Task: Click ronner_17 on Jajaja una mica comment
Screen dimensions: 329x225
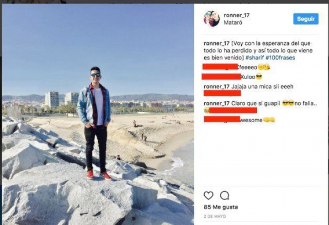Action: [217, 87]
